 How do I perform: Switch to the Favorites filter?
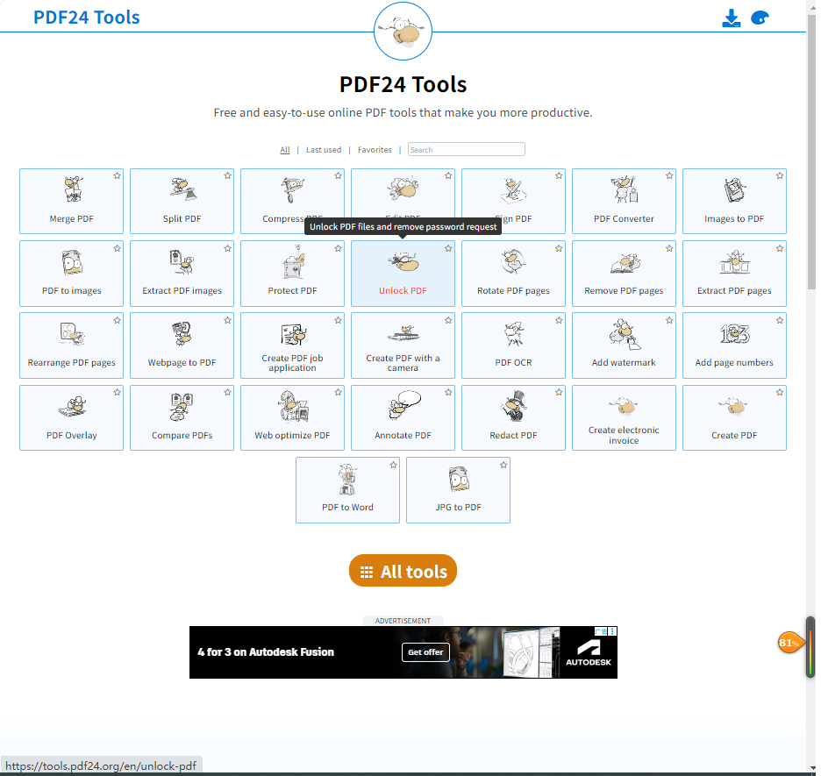[x=375, y=150]
